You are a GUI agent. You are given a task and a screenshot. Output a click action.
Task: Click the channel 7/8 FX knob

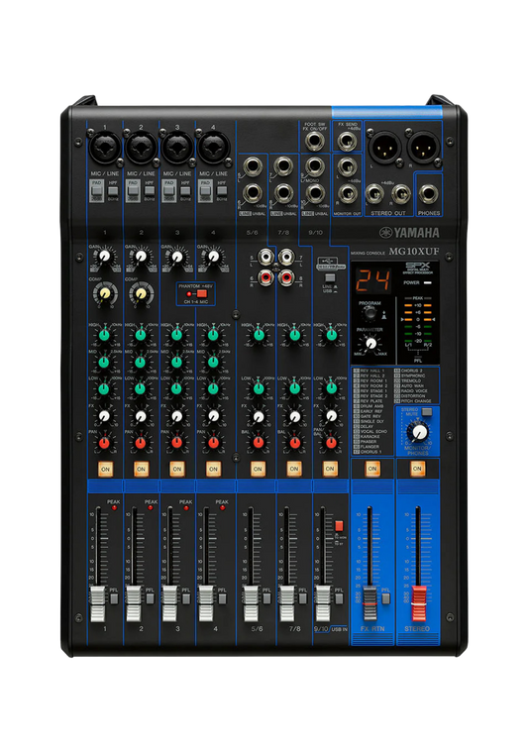295,415
